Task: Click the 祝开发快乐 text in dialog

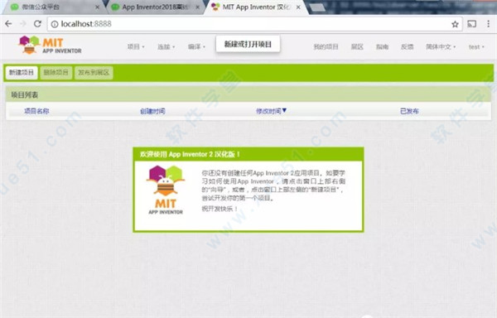Action: 220,209
